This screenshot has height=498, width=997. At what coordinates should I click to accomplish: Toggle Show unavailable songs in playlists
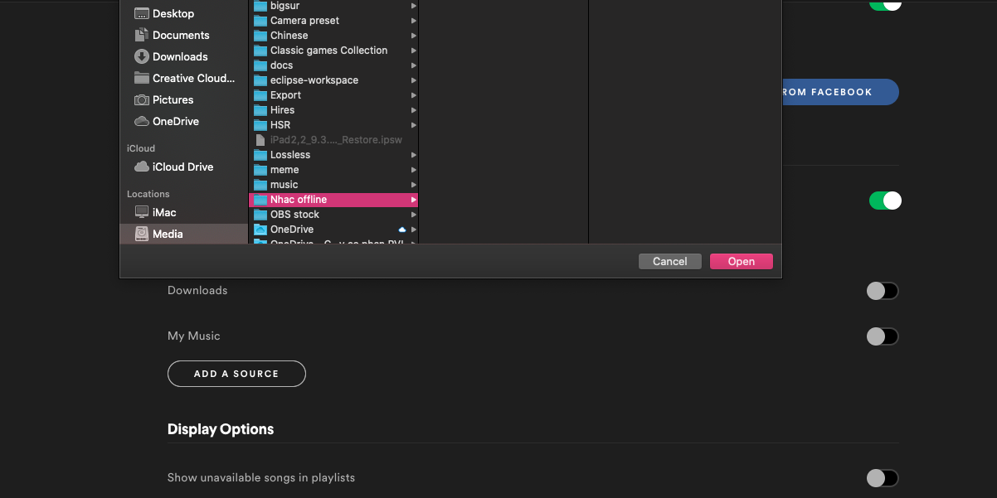point(882,478)
